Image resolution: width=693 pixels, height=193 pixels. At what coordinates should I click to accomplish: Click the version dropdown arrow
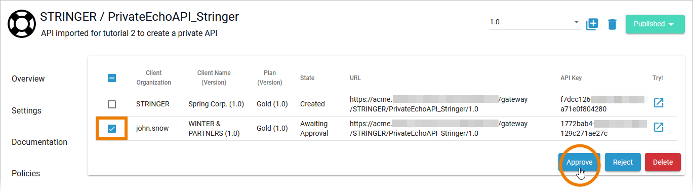pos(577,23)
